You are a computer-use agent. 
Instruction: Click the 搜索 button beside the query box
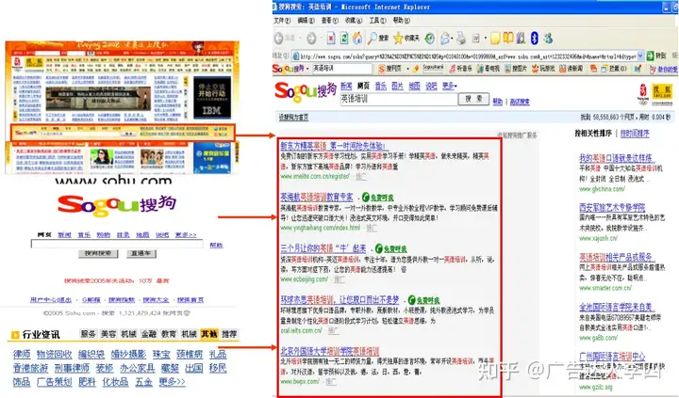point(473,99)
